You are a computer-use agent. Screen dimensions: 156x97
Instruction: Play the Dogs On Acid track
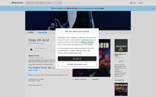[31, 50]
